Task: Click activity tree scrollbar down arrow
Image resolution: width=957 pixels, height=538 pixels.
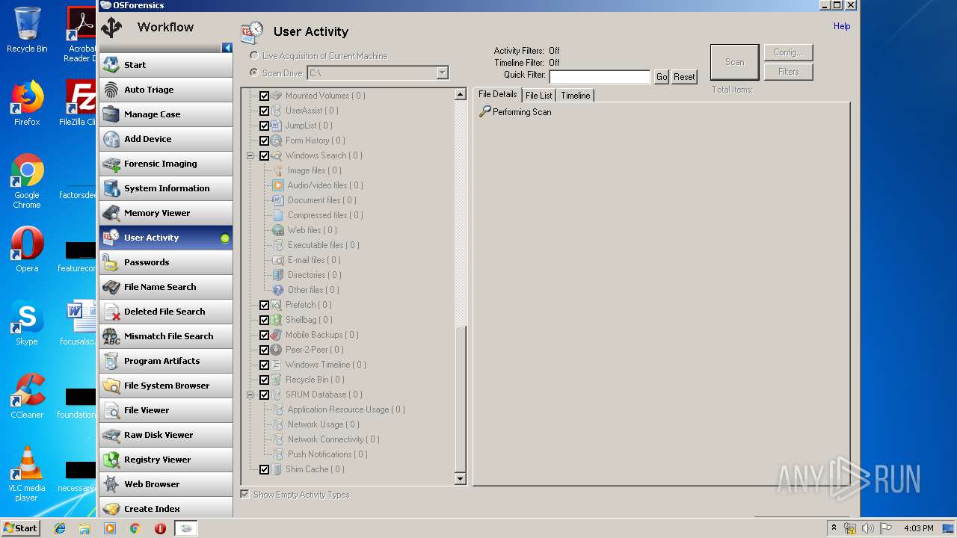Action: point(460,479)
